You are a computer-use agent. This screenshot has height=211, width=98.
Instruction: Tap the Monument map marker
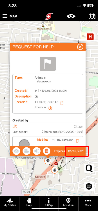(43, 25)
